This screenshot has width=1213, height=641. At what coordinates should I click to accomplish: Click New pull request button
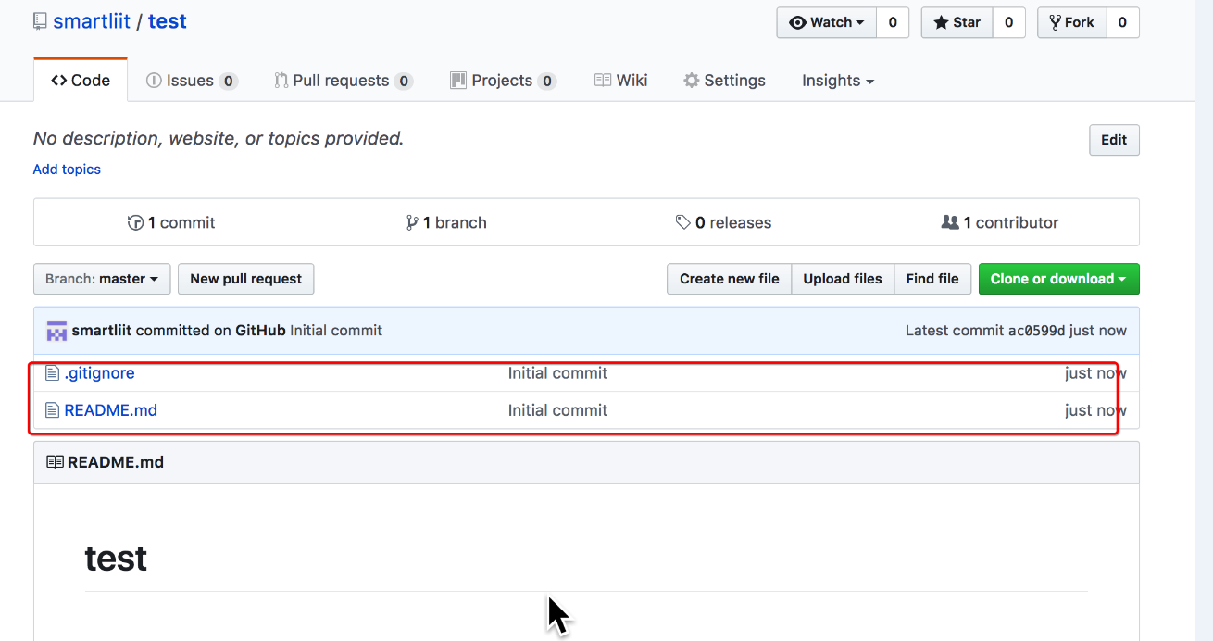tap(246, 279)
